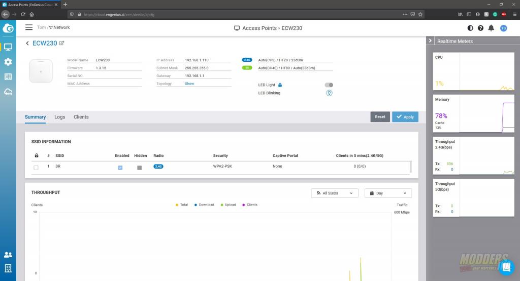Open the Tom organization breadcrumb
The width and height of the screenshot is (520, 281).
[x=42, y=27]
